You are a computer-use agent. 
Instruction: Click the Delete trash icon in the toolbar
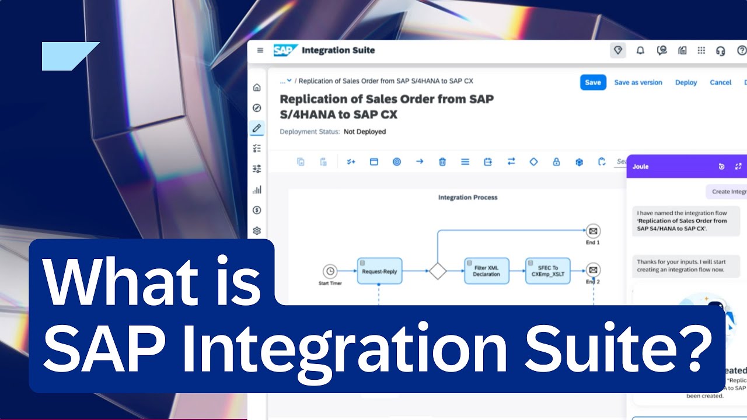[442, 162]
